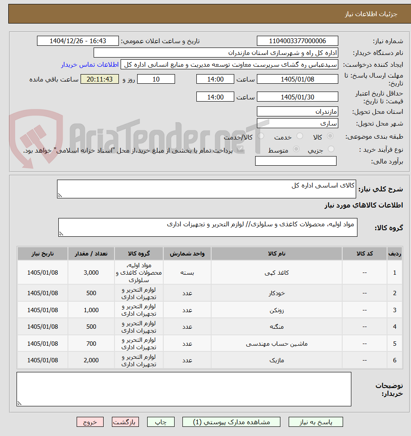The image size is (411, 436).
Task: Click the public announcement date-time field
Action: tap(78, 41)
